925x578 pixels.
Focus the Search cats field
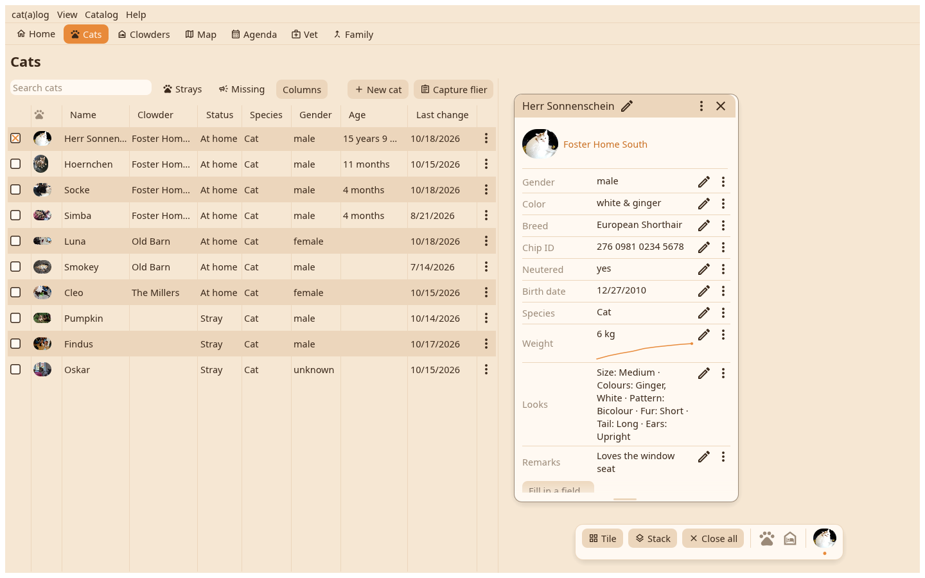tap(81, 88)
